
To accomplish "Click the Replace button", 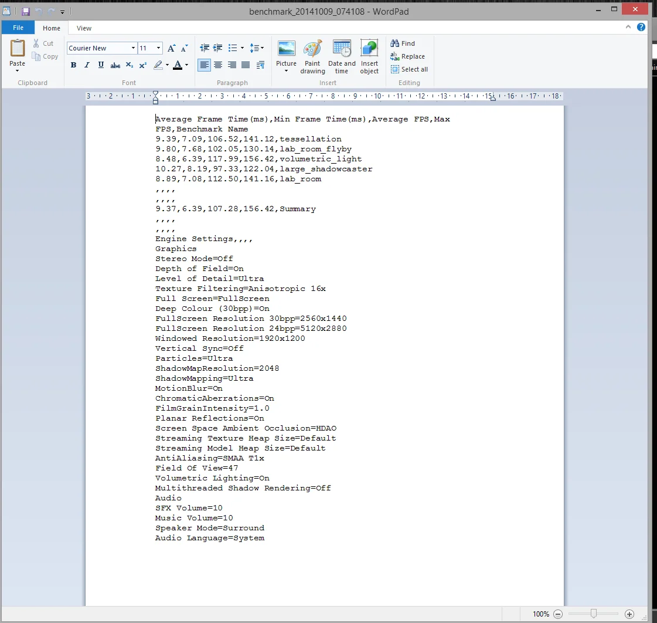I will click(408, 56).
